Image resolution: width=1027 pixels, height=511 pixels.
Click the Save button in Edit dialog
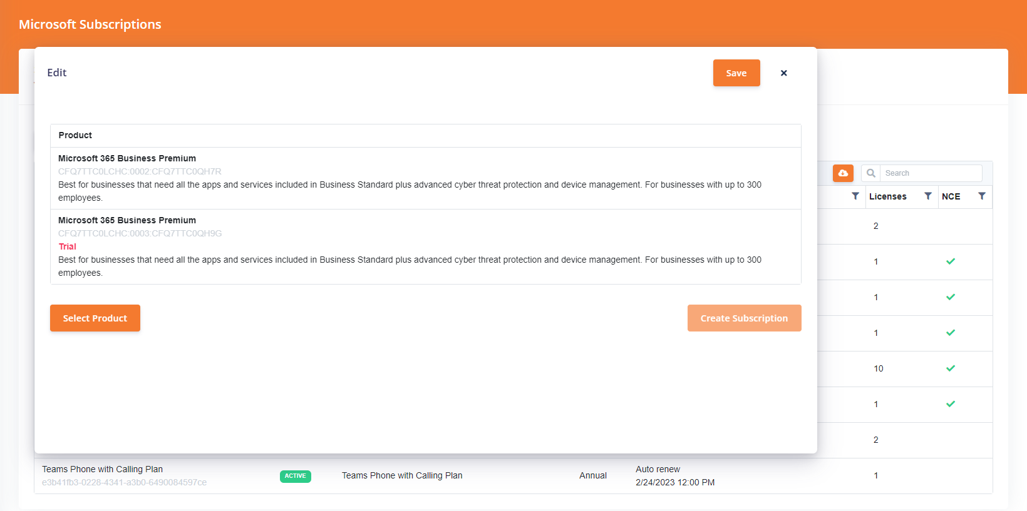(736, 73)
